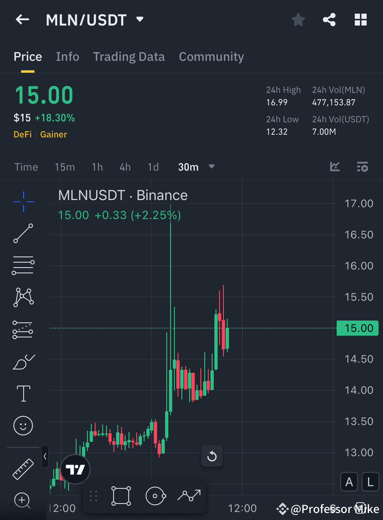This screenshot has width=383, height=520.
Task: Open the rectangle drawing tool
Action: click(x=121, y=495)
